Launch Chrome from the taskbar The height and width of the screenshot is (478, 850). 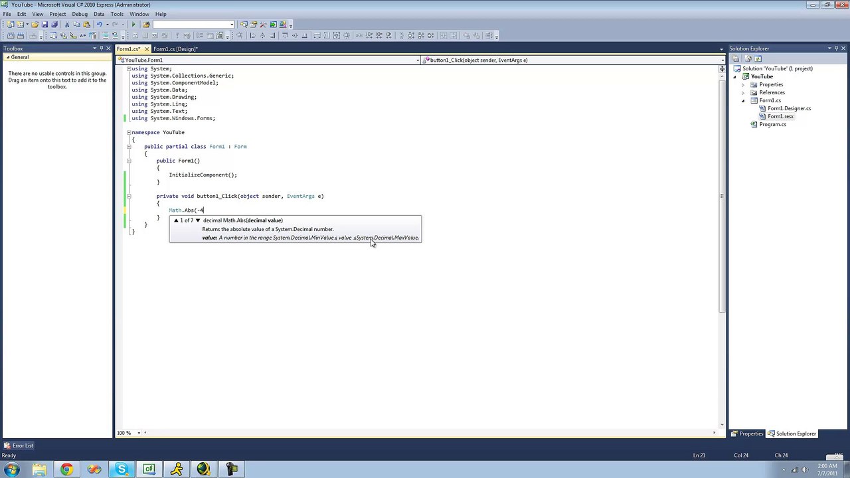coord(66,470)
